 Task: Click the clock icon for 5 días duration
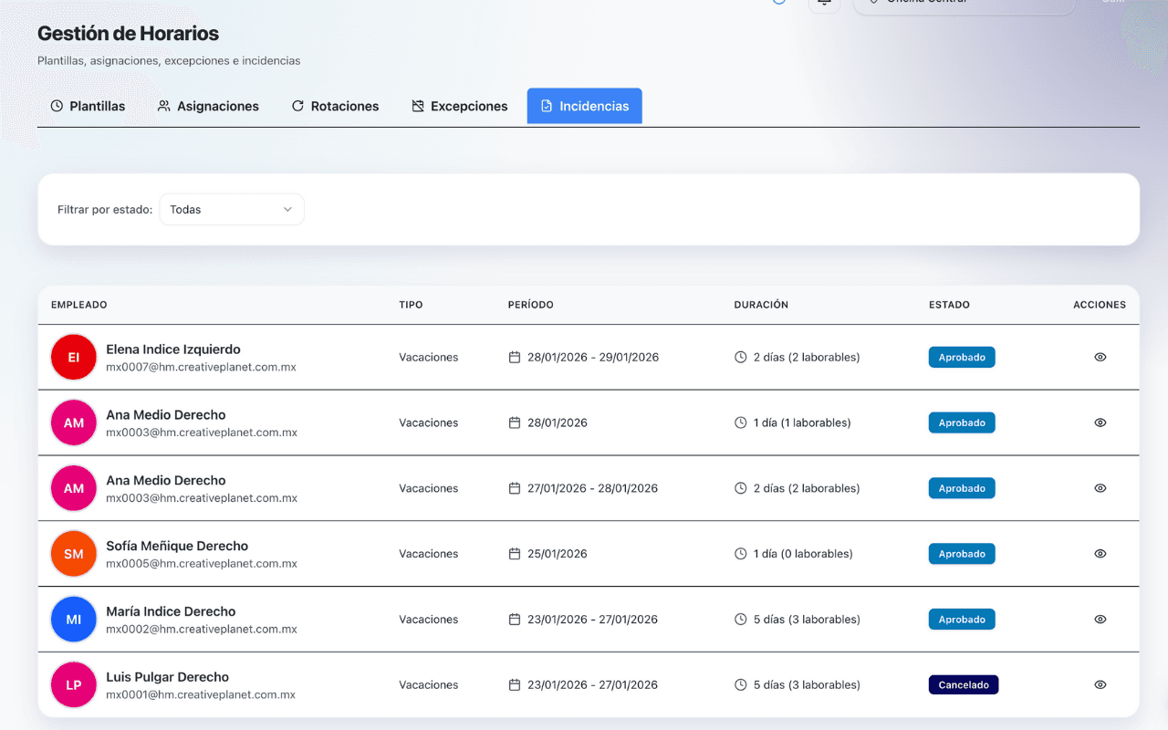pyautogui.click(x=740, y=619)
